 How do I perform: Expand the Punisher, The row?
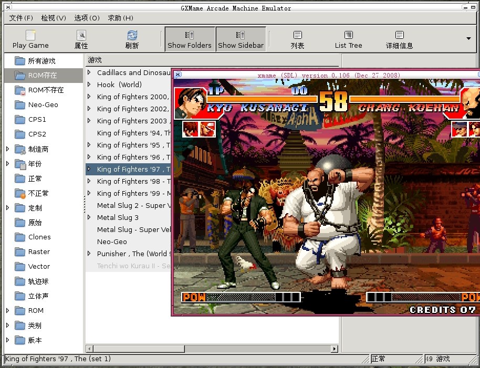[89, 253]
